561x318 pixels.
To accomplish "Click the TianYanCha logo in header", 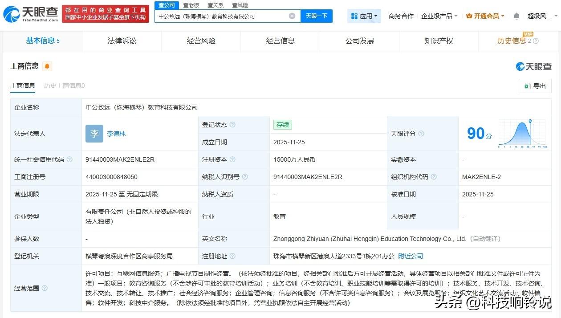I will [31, 14].
